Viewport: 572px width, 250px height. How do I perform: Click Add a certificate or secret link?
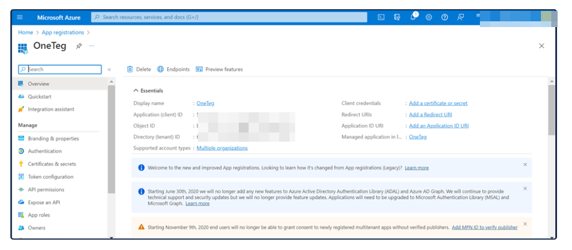(438, 104)
